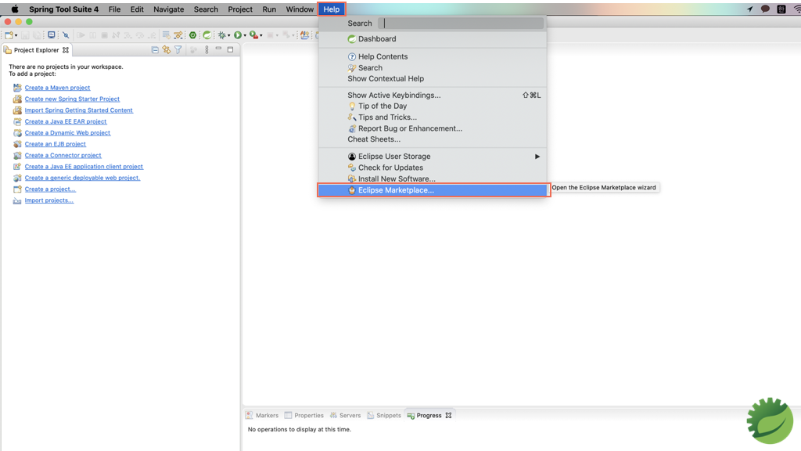Click the green Run toolbar button
Viewport: 801px width, 451px height.
click(x=238, y=35)
